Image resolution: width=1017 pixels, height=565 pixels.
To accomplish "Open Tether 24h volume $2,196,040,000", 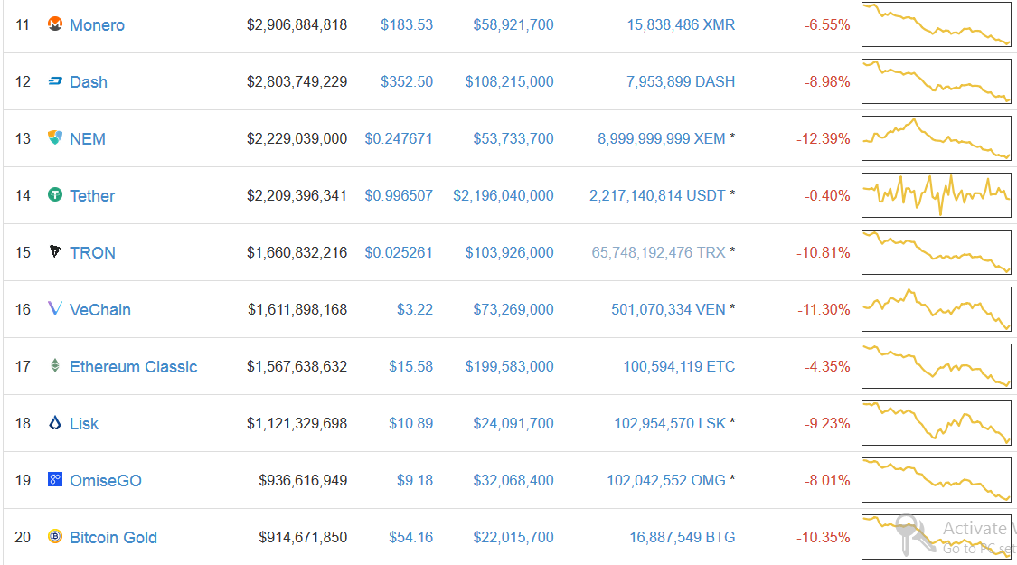I will coord(504,196).
